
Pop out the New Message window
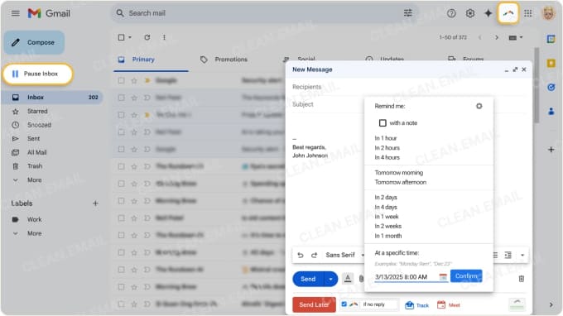pos(515,69)
